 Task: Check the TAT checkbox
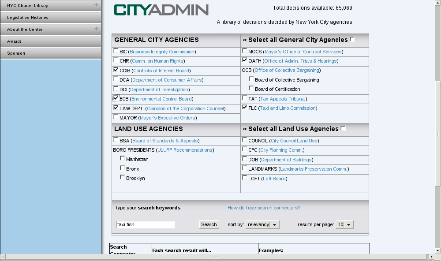pos(244,98)
